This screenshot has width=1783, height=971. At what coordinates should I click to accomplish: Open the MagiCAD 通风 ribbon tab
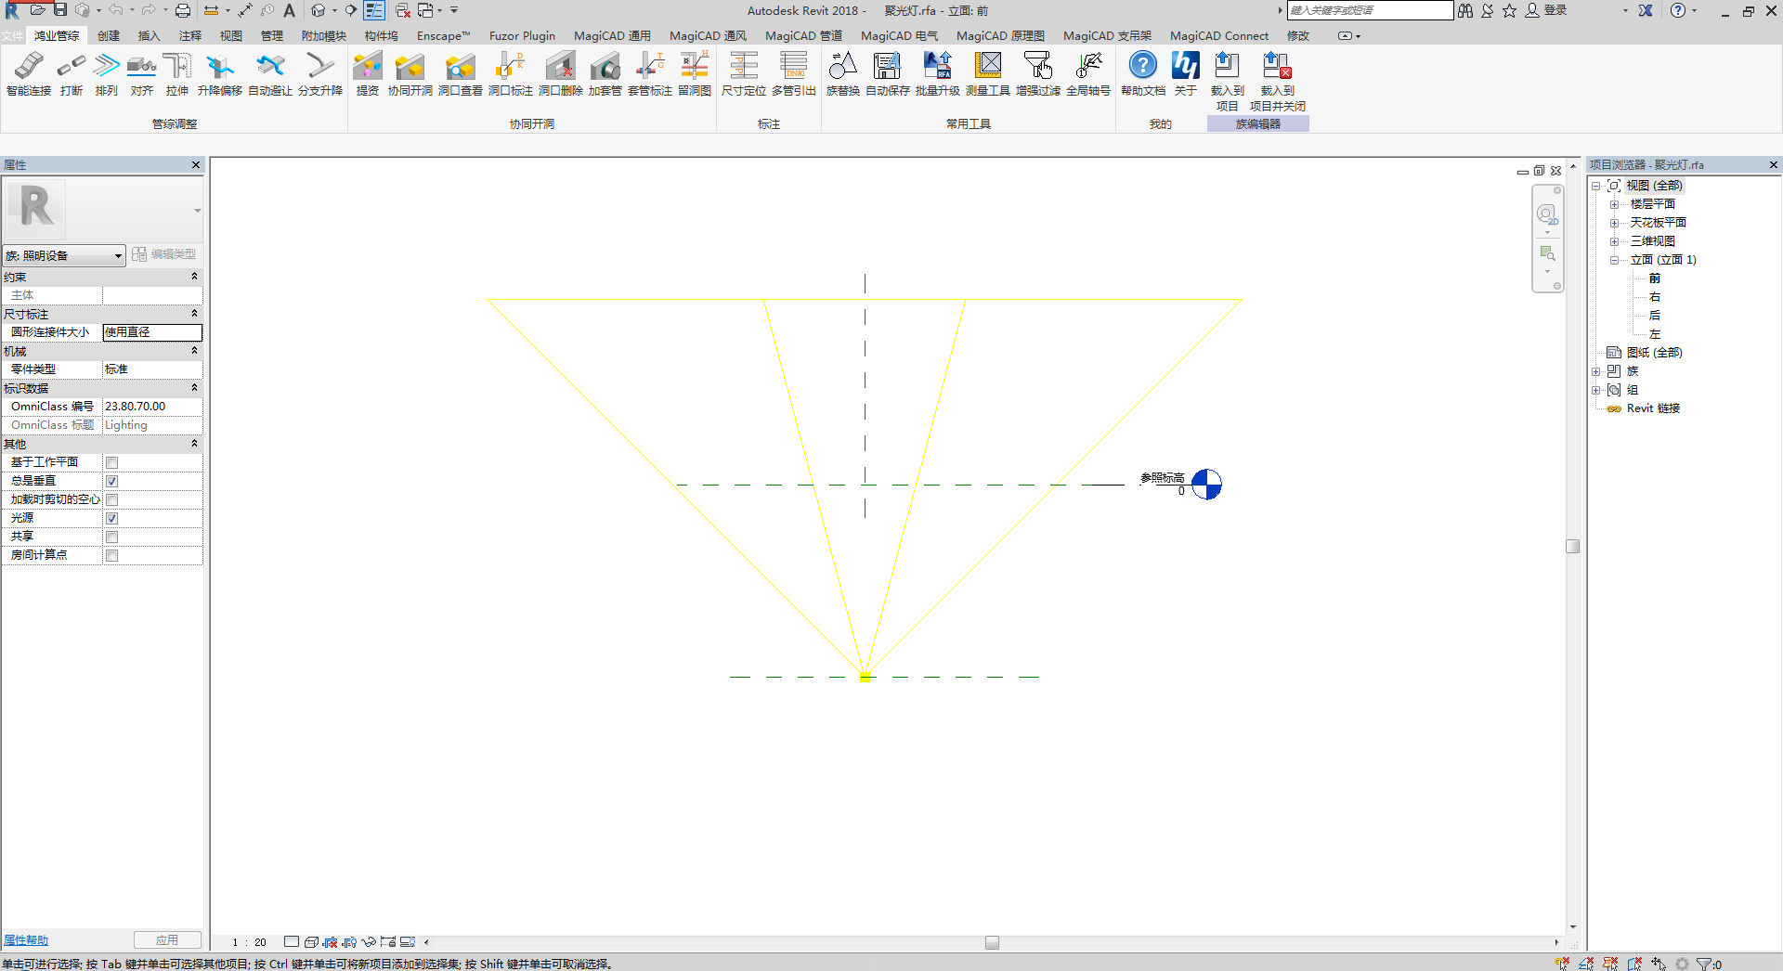(708, 35)
